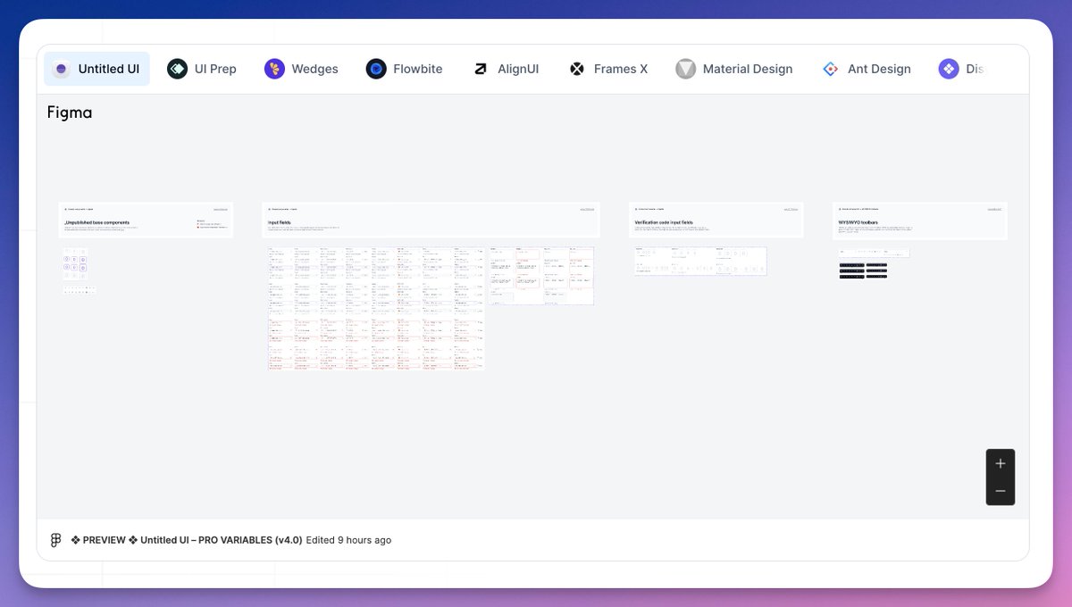
Task: Switch to the UI Prep tab
Action: pyautogui.click(x=202, y=69)
